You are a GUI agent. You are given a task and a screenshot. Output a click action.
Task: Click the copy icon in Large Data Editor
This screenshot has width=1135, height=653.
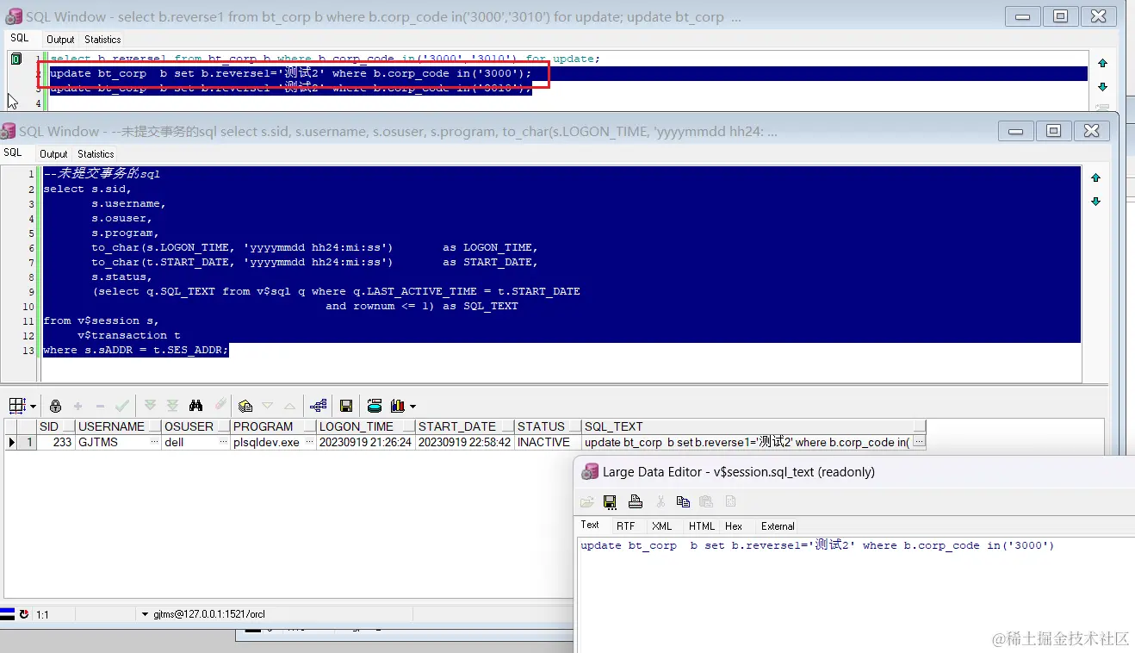tap(684, 501)
